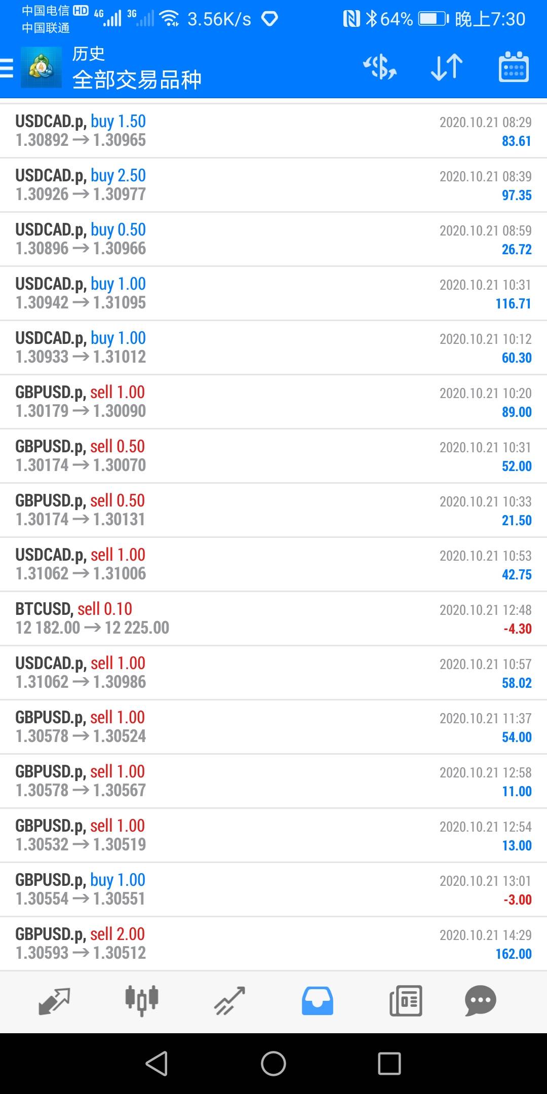Screen dimensions: 547x1094
Task: Open the Android recent apps button
Action: [389, 1063]
